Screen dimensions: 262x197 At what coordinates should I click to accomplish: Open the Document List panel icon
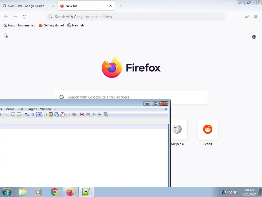click(x=57, y=114)
